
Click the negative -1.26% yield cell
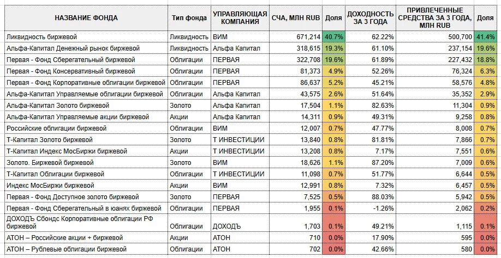[371, 208]
